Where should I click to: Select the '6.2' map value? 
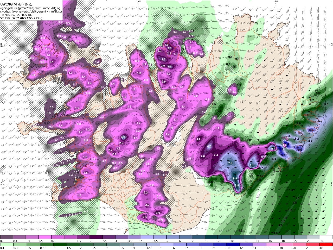pyautogui.click(x=297, y=139)
